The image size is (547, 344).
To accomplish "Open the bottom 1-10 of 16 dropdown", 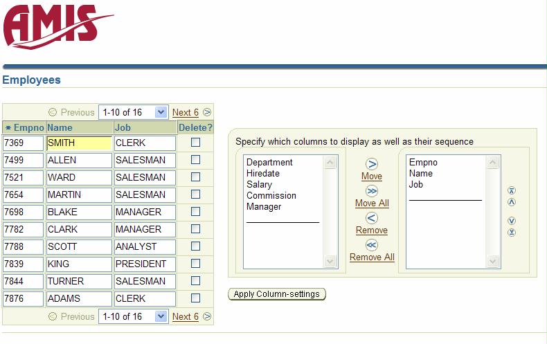I will click(x=161, y=316).
